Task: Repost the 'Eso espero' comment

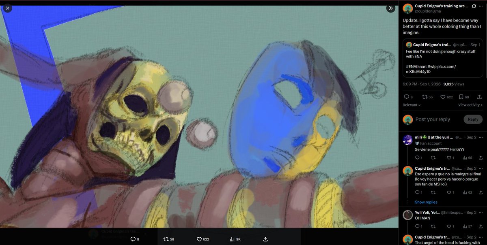Action: tap(434, 193)
